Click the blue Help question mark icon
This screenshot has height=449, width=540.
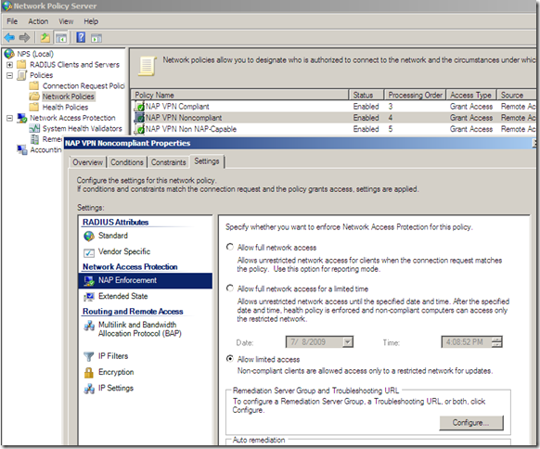pos(81,37)
